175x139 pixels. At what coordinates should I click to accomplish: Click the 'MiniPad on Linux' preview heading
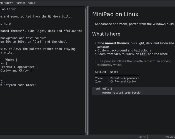115,14
